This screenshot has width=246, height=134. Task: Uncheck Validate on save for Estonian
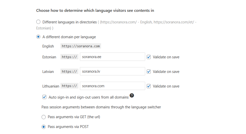point(149,57)
